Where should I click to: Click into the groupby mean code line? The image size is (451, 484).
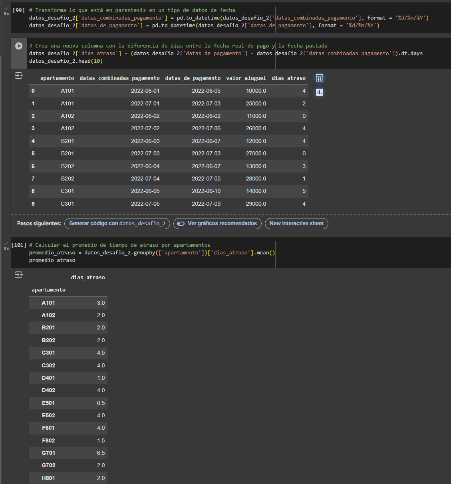click(x=152, y=253)
